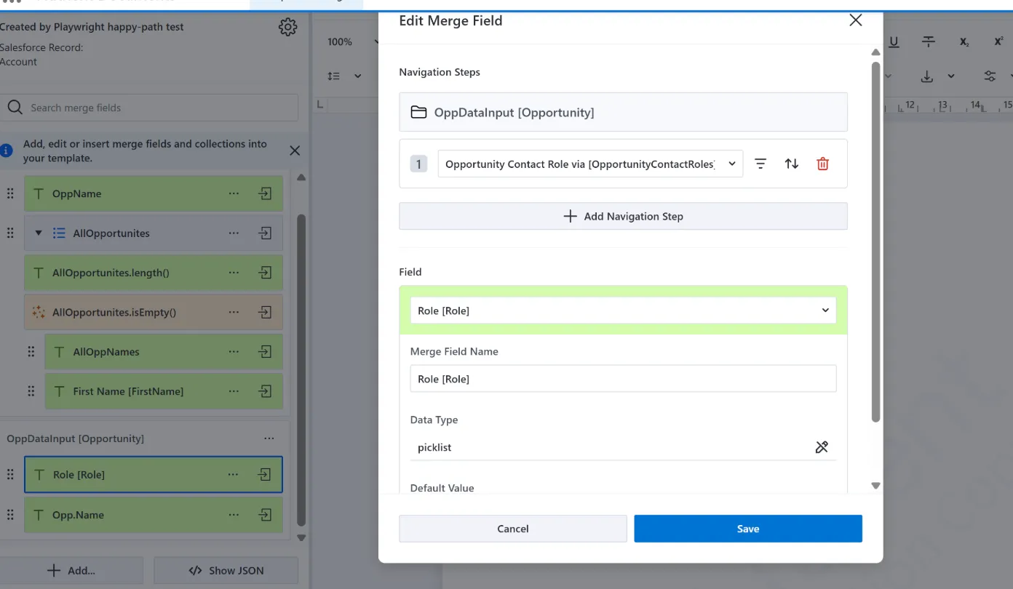Dismiss the merge fields info banner
This screenshot has width=1013, height=589.
click(x=295, y=151)
